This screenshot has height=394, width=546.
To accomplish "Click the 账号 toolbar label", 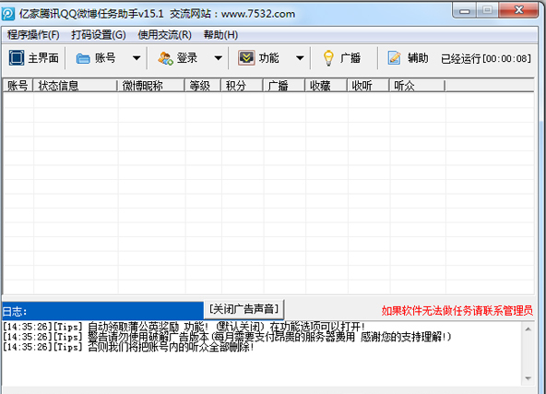I will click(x=105, y=58).
